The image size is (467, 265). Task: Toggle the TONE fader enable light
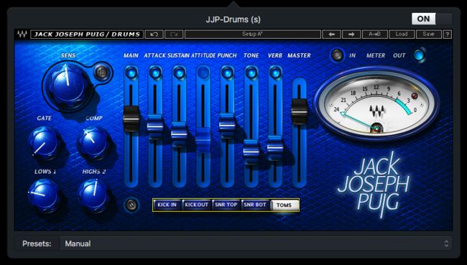point(251,73)
